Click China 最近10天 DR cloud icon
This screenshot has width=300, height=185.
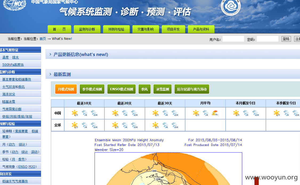point(94,113)
